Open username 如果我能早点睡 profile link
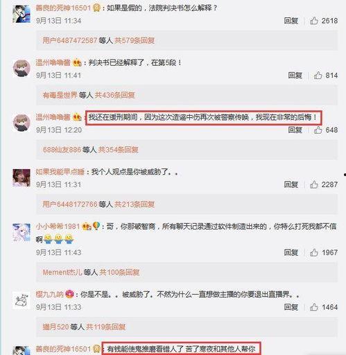Image resolution: width=346 pixels, height=355 pixels. tap(60, 172)
